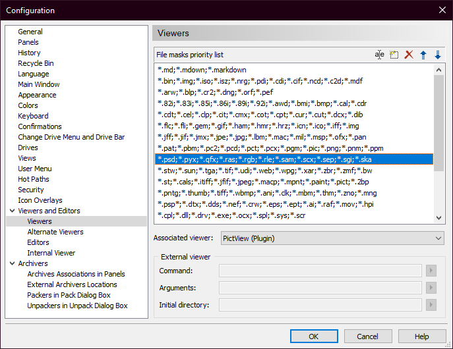This screenshot has height=349, width=453.
Task: Click the Initial directory arrow button
Action: pos(432,305)
